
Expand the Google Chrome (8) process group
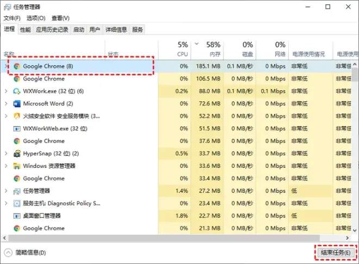pyautogui.click(x=6, y=66)
